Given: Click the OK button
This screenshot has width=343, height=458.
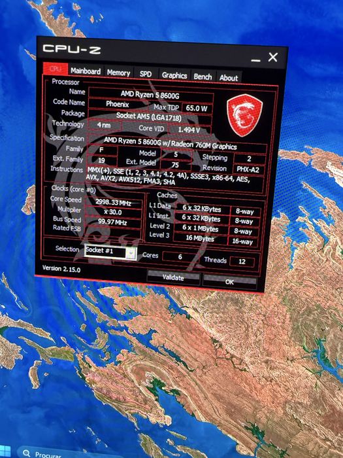Looking at the screenshot, I should 229,282.
